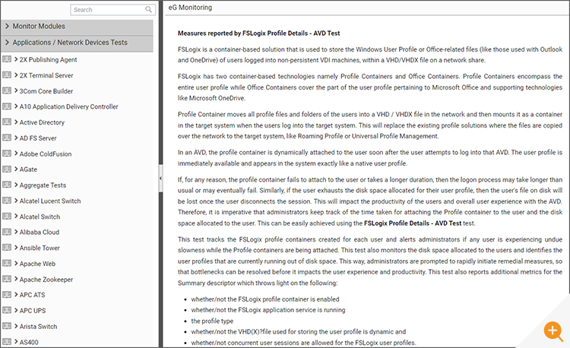Open the Ansible Tower entry
570x348 pixels.
click(40, 248)
